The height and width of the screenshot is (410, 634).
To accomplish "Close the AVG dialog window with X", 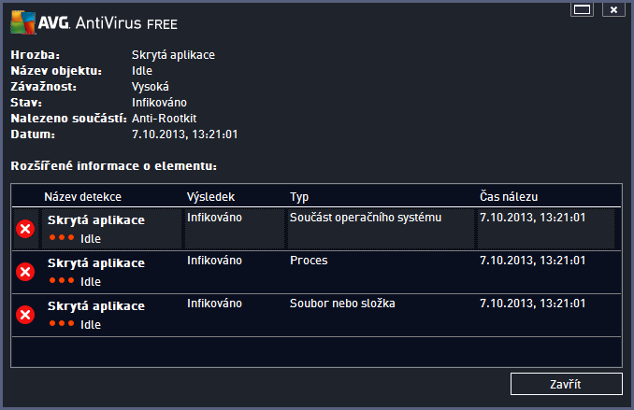I will [x=613, y=10].
